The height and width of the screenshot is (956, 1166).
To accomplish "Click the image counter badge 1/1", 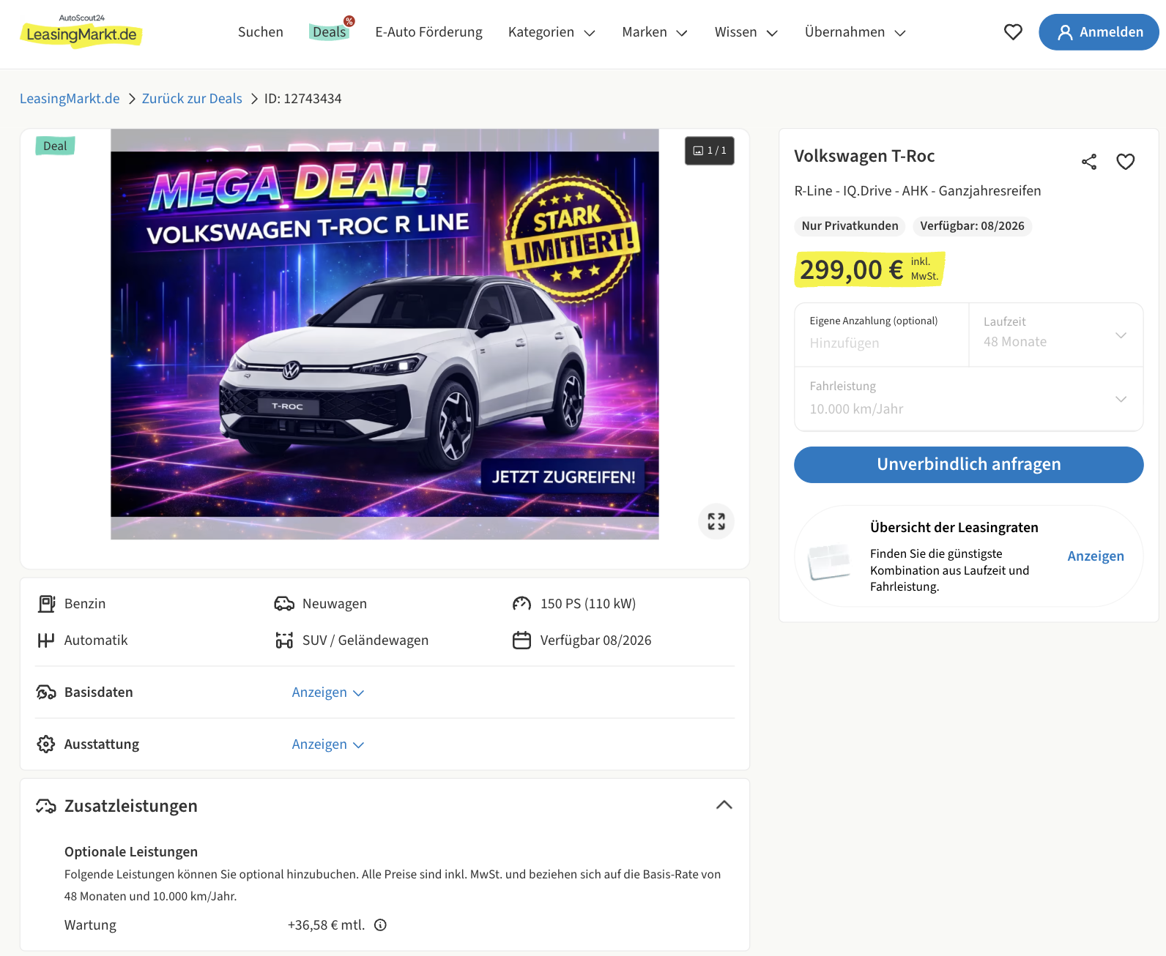I will (x=710, y=151).
